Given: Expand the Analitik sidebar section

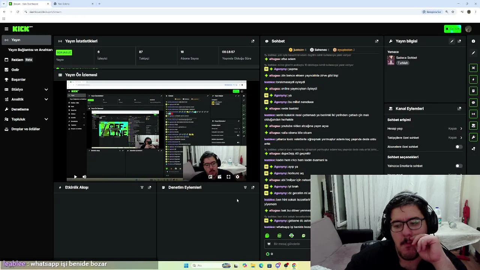Looking at the screenshot, I should [46, 99].
